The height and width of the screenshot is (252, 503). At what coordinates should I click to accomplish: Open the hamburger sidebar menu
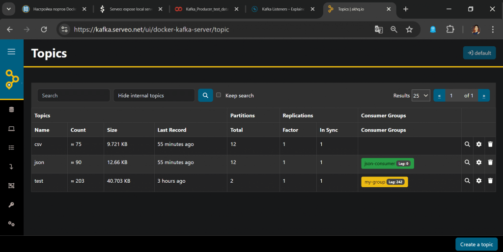(x=12, y=52)
